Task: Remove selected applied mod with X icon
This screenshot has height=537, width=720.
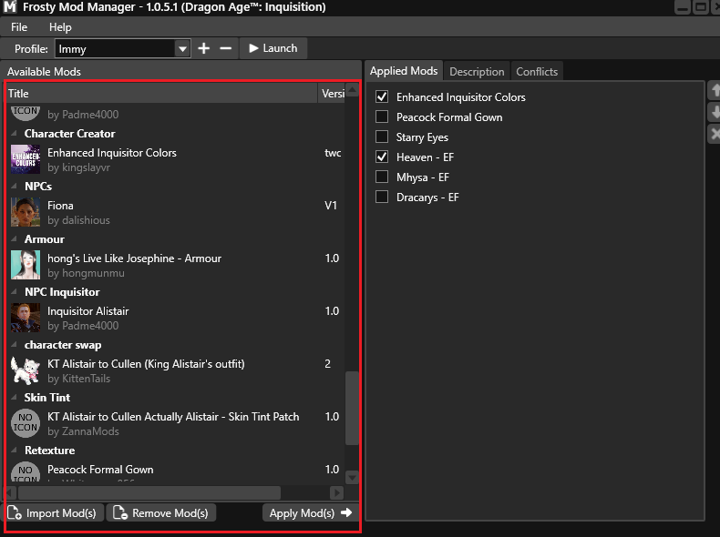Action: [x=715, y=134]
